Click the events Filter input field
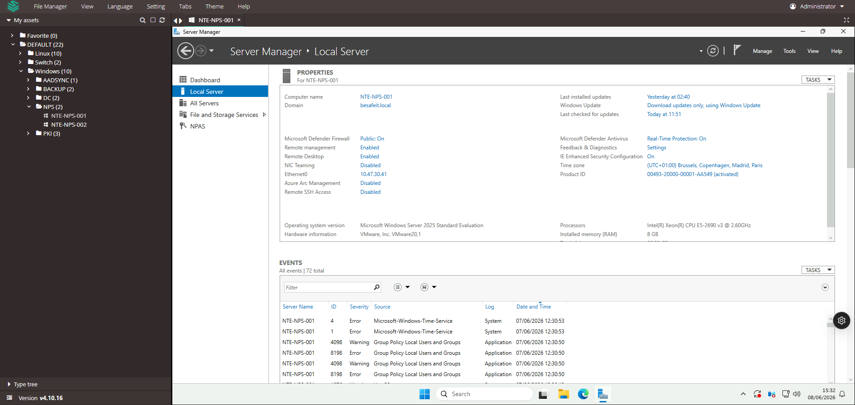 pos(329,287)
